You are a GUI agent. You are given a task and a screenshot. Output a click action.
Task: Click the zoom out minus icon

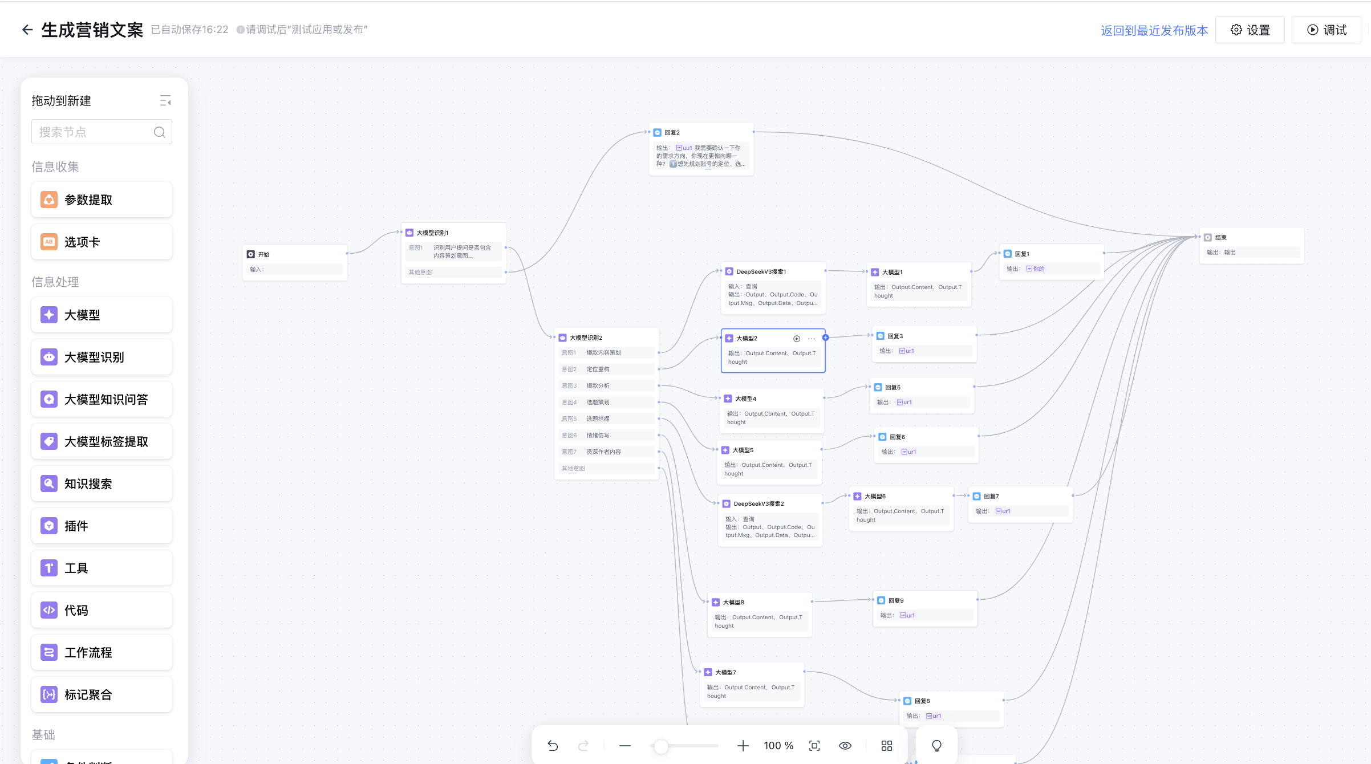tap(625, 746)
